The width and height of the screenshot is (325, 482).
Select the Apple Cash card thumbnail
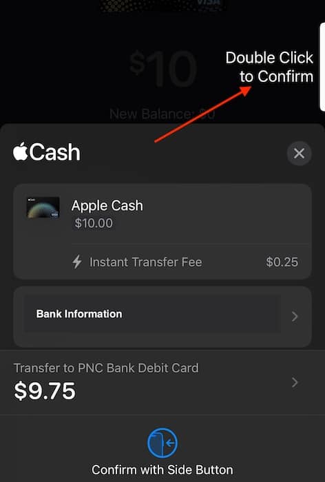point(43,207)
